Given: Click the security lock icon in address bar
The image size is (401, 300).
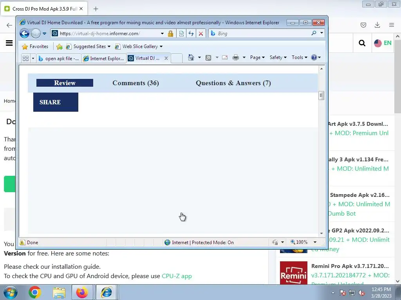Looking at the screenshot, I should 171,34.
